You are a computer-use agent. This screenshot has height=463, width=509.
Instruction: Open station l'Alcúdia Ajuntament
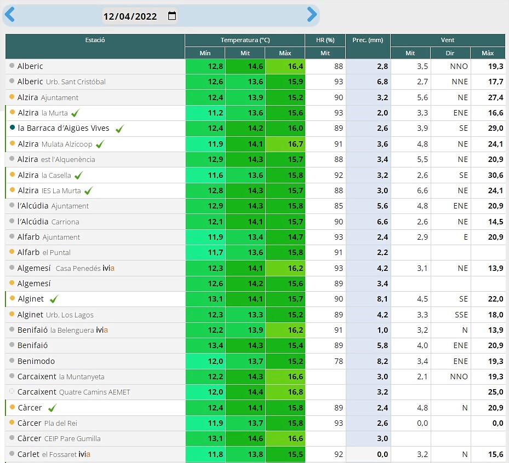(x=53, y=206)
